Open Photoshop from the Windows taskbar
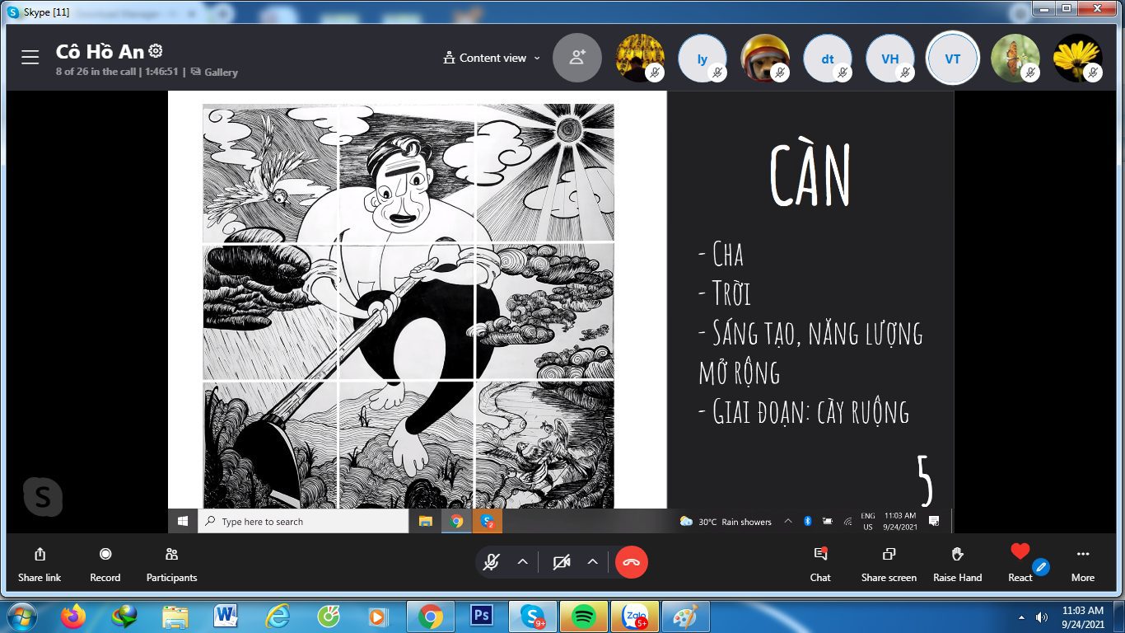 (481, 616)
